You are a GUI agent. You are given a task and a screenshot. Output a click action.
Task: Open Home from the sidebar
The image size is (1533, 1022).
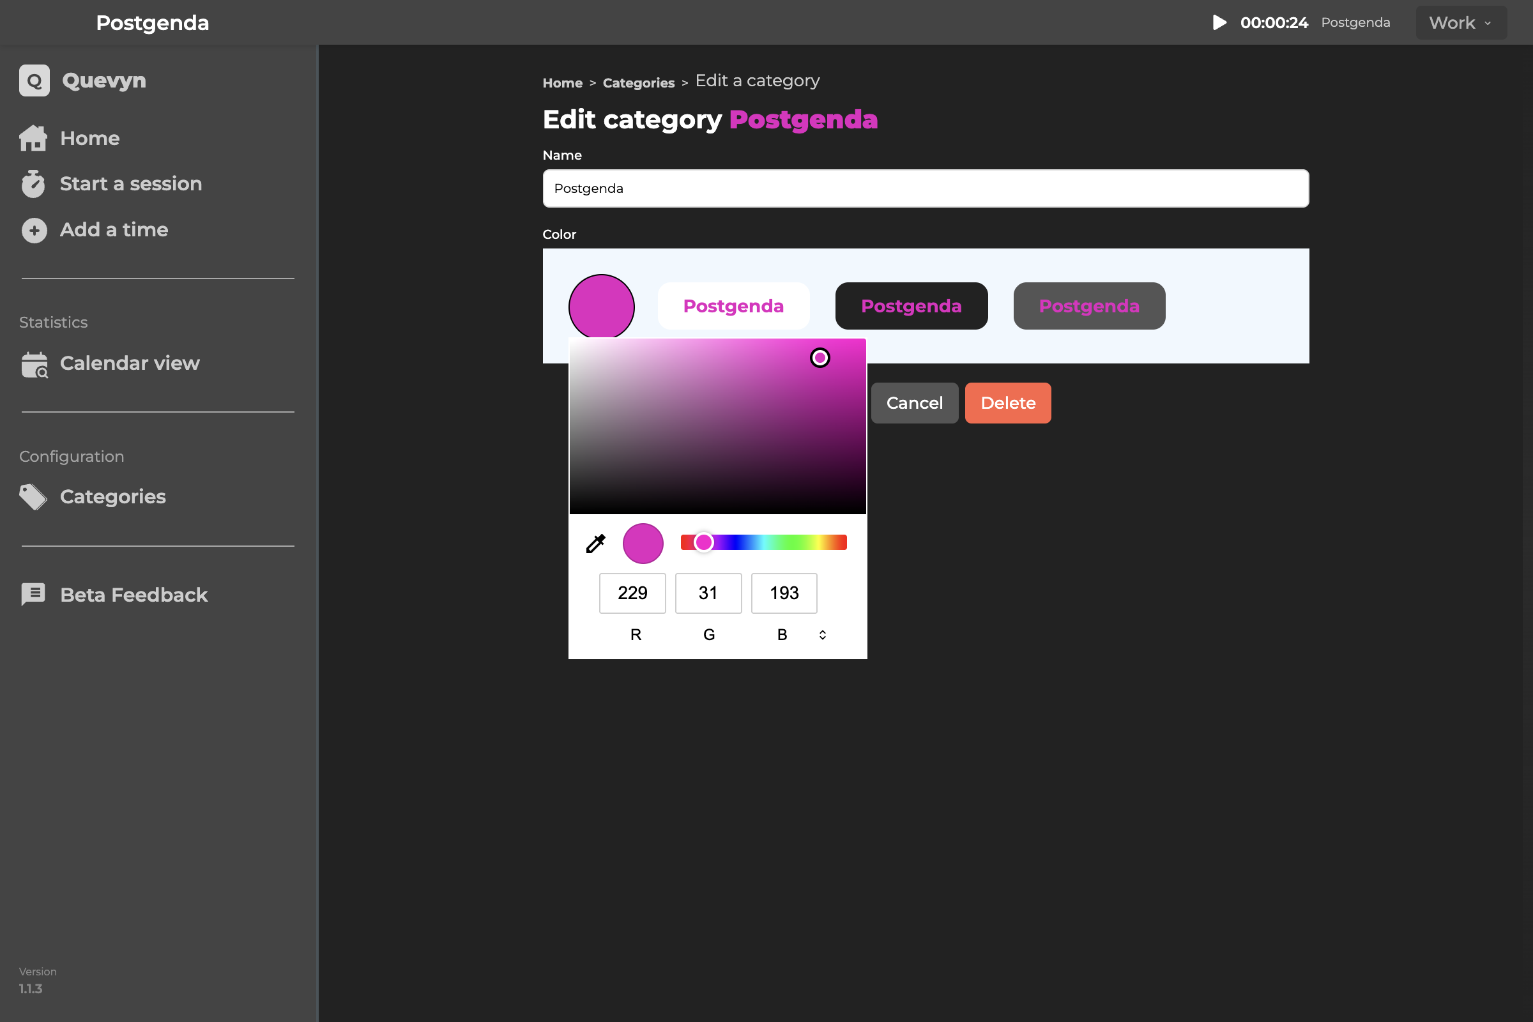click(x=90, y=138)
